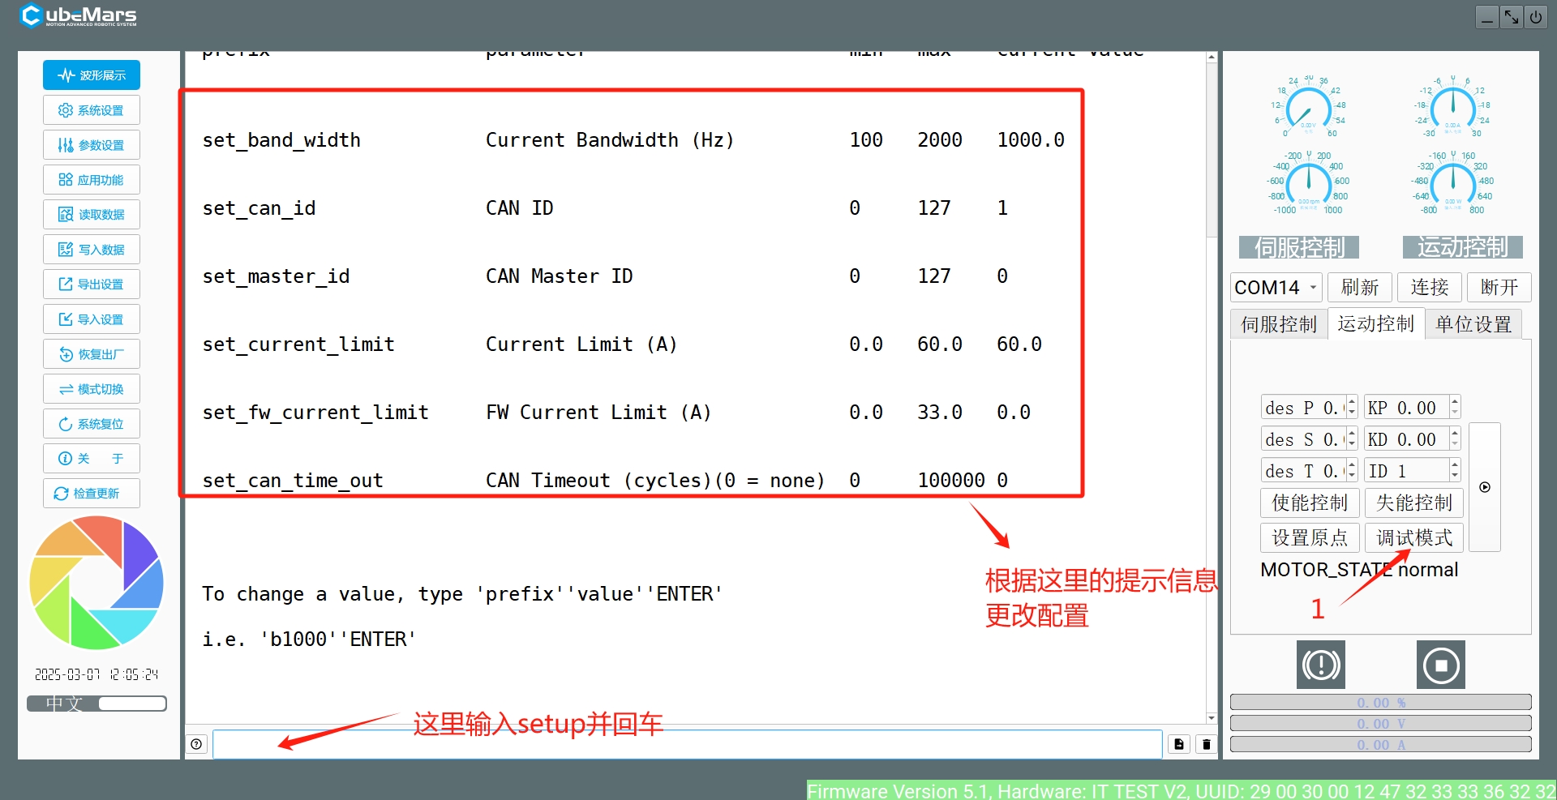The width and height of the screenshot is (1557, 800).
Task: Click the save log file icon
Action: click(x=1179, y=744)
